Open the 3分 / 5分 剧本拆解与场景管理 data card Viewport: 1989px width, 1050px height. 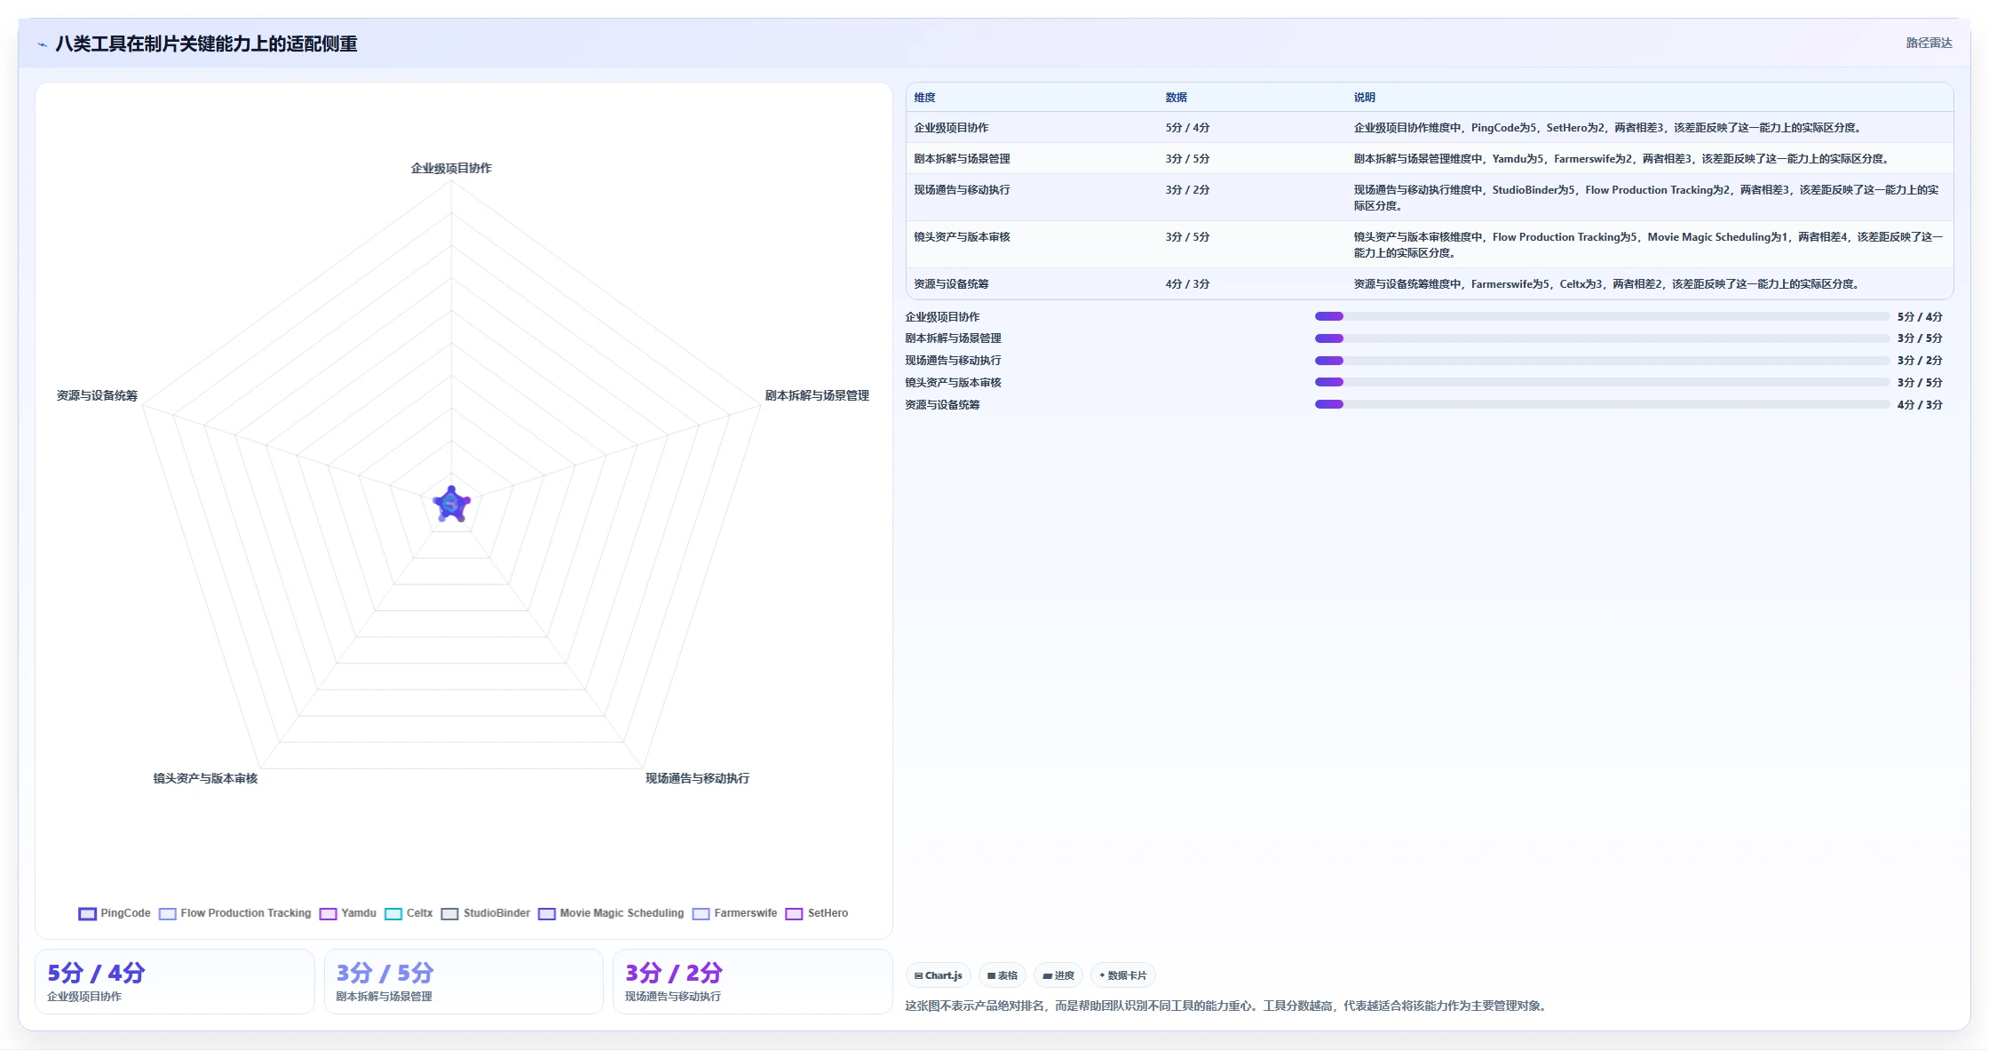coord(464,982)
